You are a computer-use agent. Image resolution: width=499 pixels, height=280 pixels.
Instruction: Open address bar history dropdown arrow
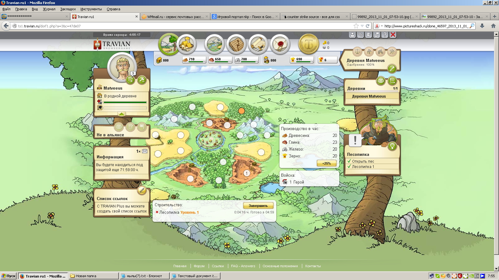(x=362, y=26)
